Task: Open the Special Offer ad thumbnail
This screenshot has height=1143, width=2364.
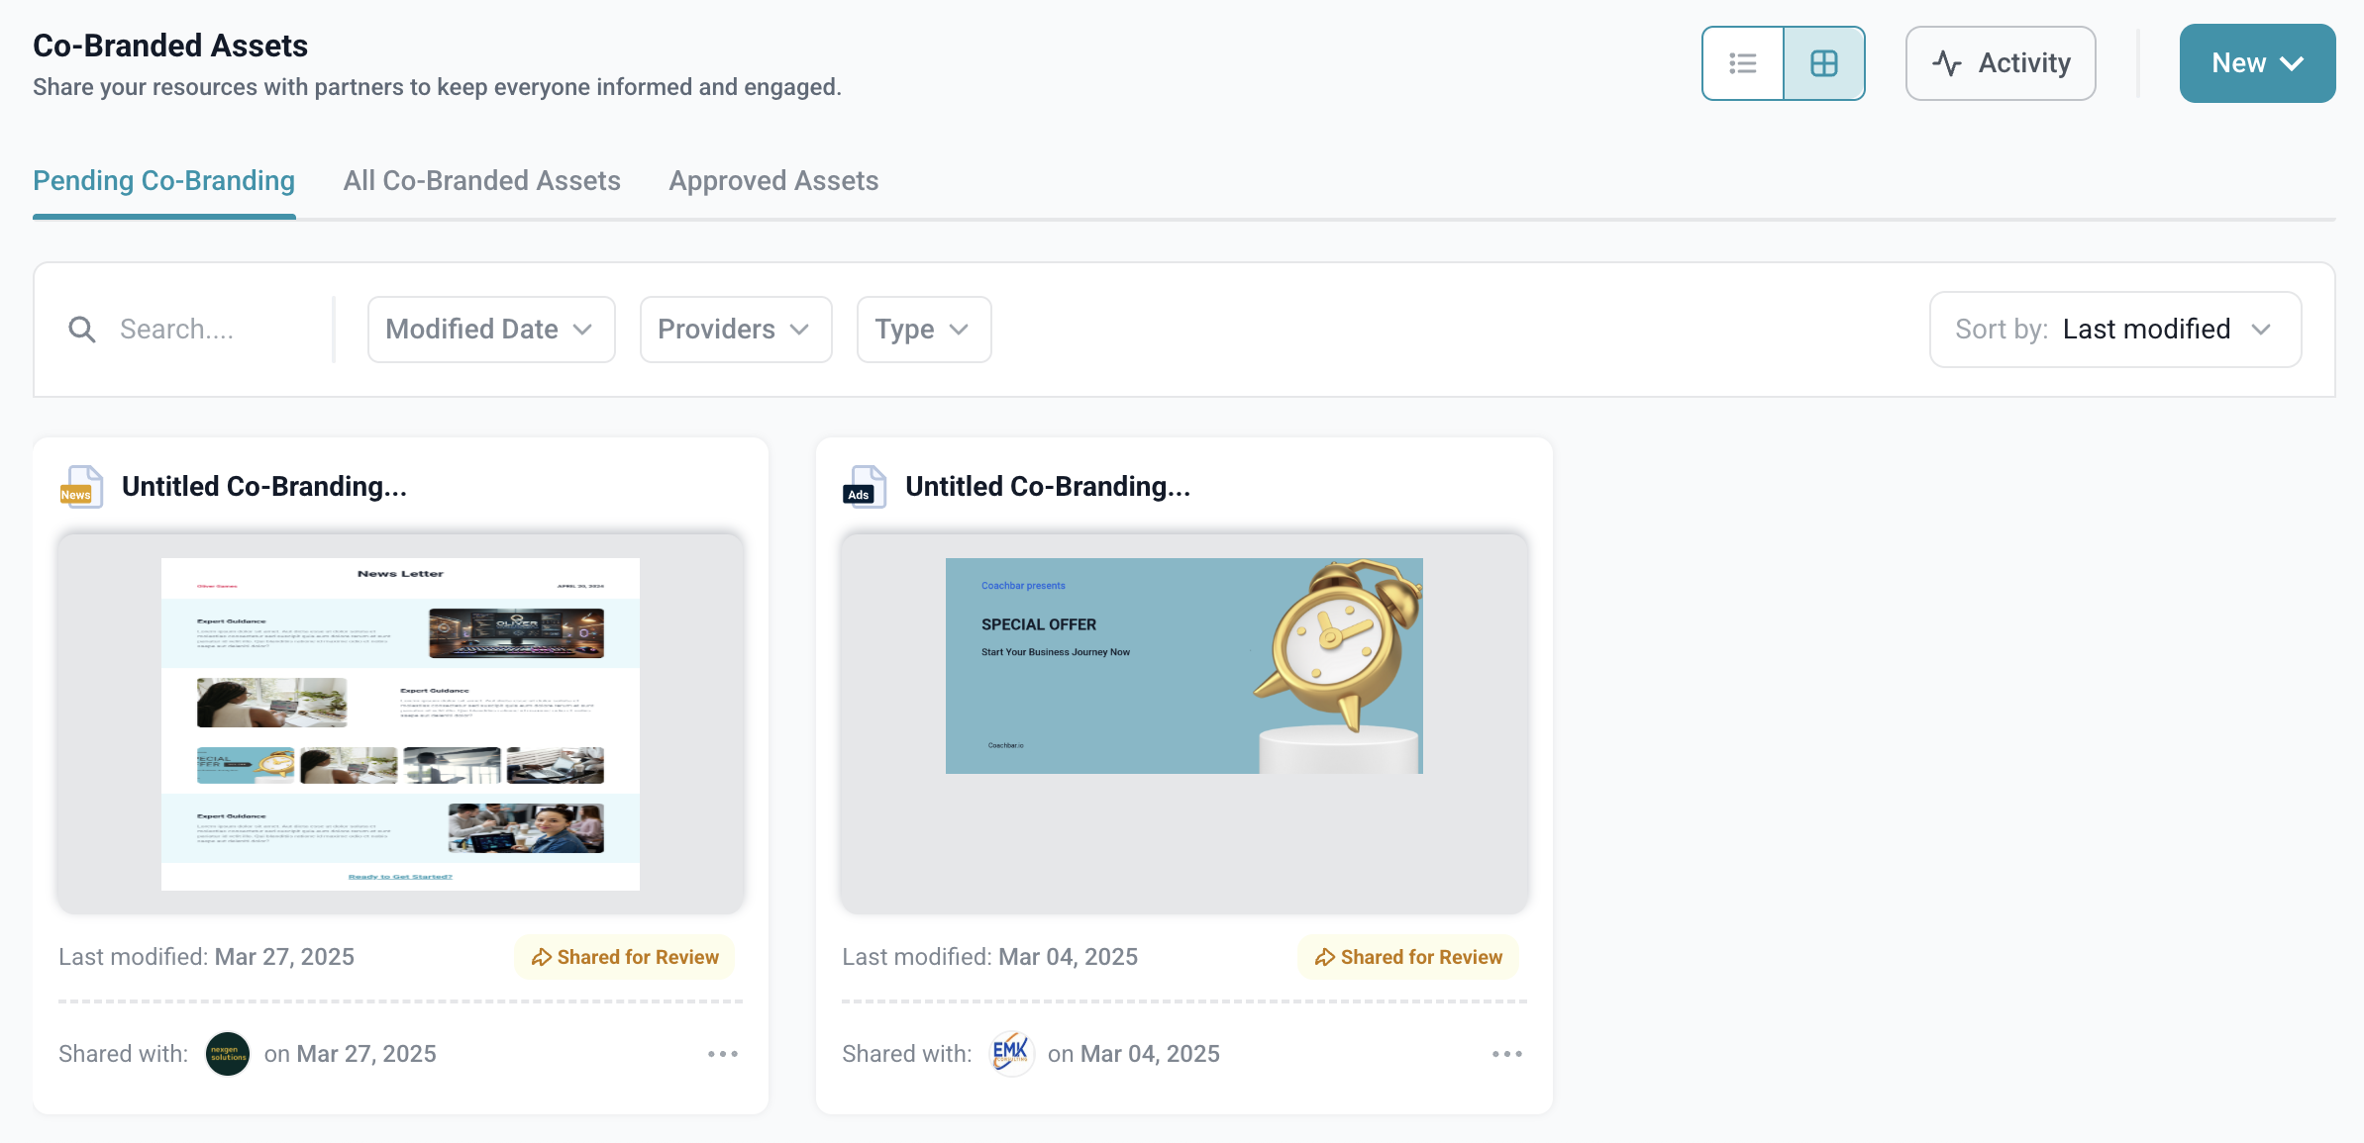Action: click(x=1183, y=666)
